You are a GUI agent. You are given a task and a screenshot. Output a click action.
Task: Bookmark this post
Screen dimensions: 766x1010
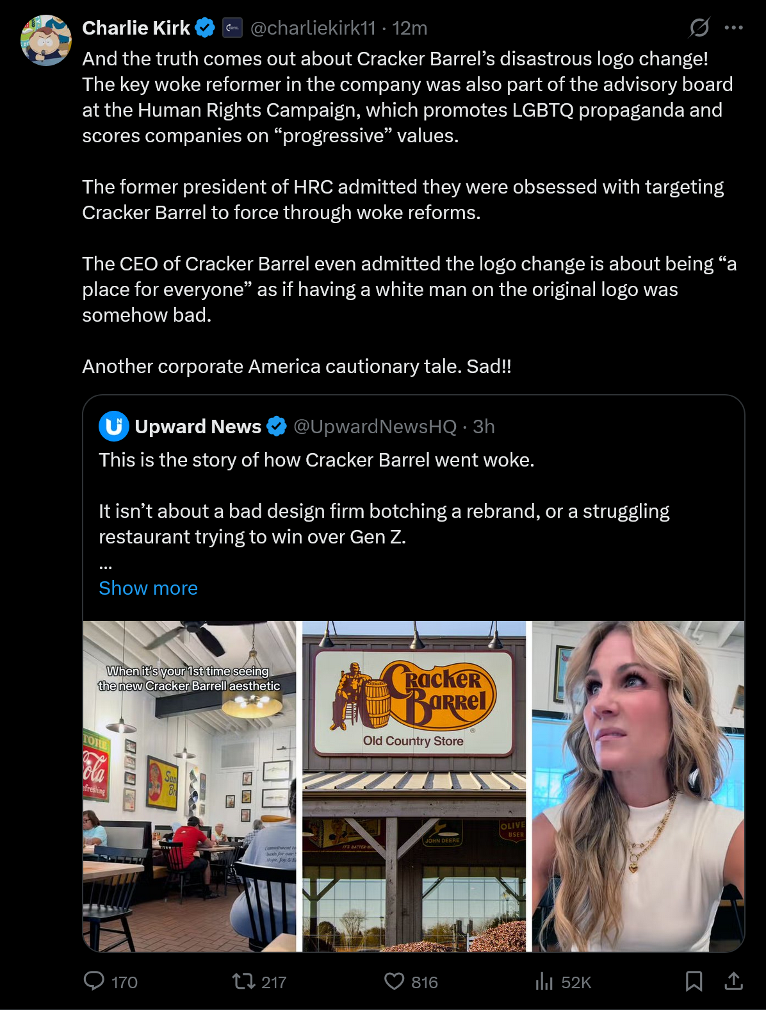pyautogui.click(x=694, y=981)
